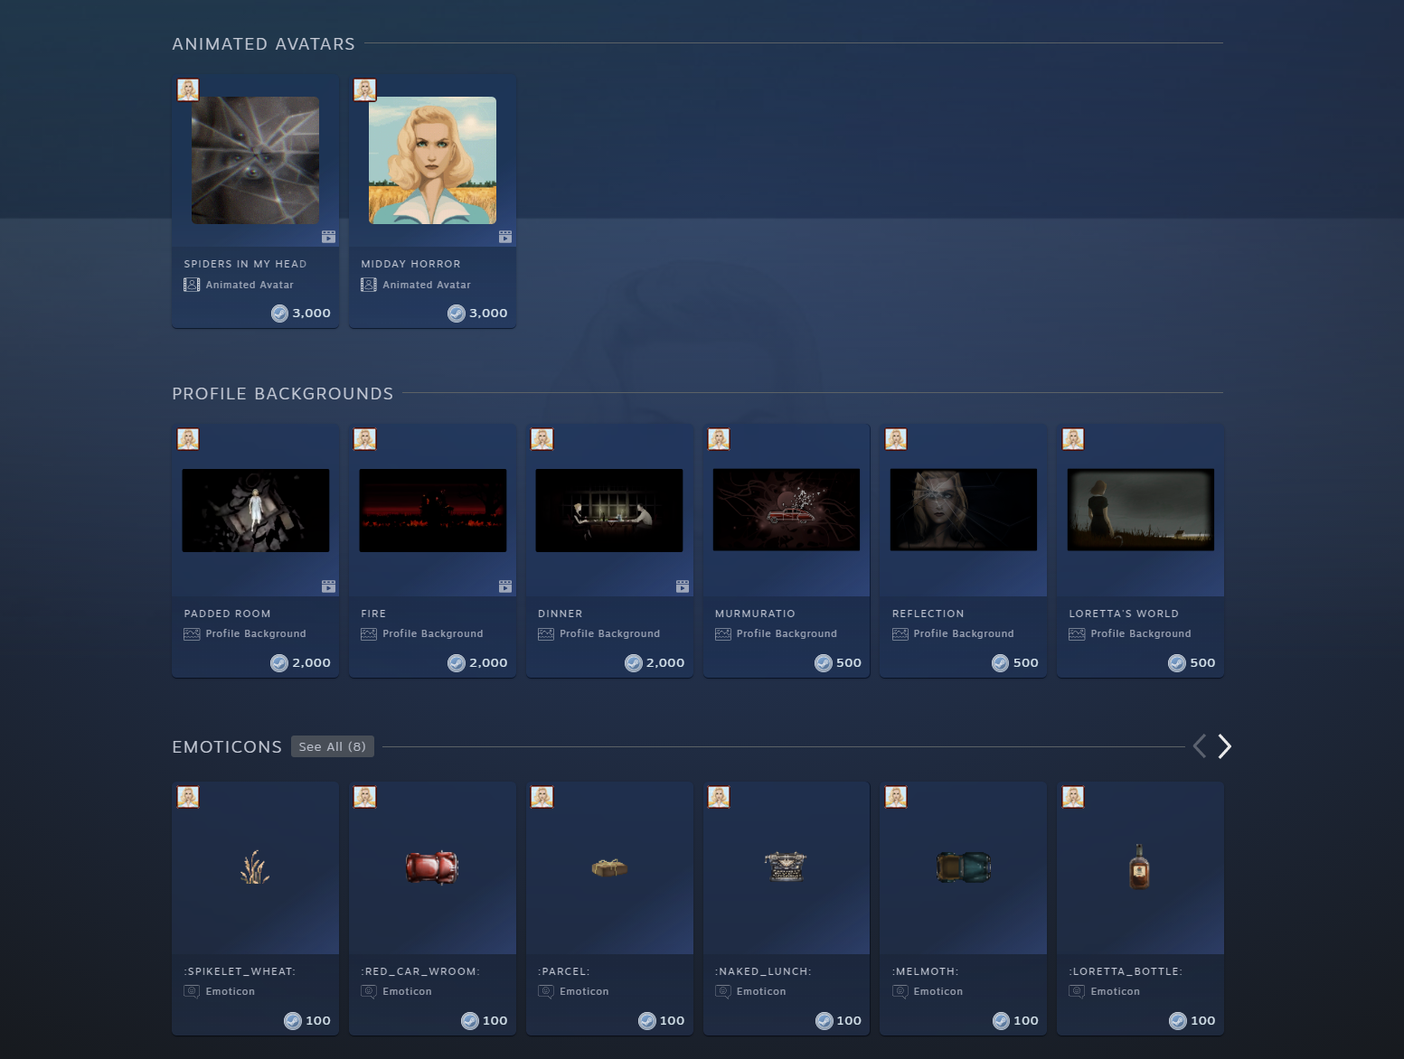
Task: Click the REFLECTION title text
Action: pyautogui.click(x=928, y=614)
